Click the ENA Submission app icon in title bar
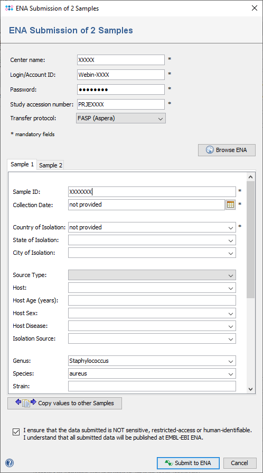 (10, 8)
